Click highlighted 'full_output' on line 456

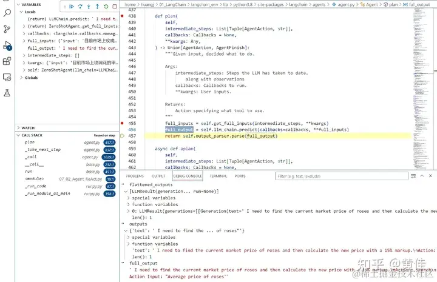[x=179, y=130]
